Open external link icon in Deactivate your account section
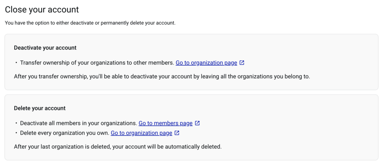Screen dimensions: 383x165 tap(242, 63)
